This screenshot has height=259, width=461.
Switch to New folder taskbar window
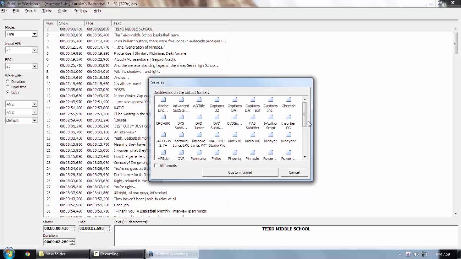(62, 254)
